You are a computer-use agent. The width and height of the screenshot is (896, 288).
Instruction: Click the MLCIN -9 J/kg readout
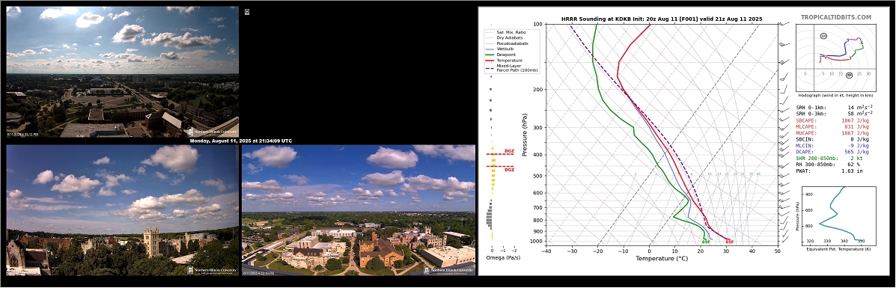tap(832, 146)
